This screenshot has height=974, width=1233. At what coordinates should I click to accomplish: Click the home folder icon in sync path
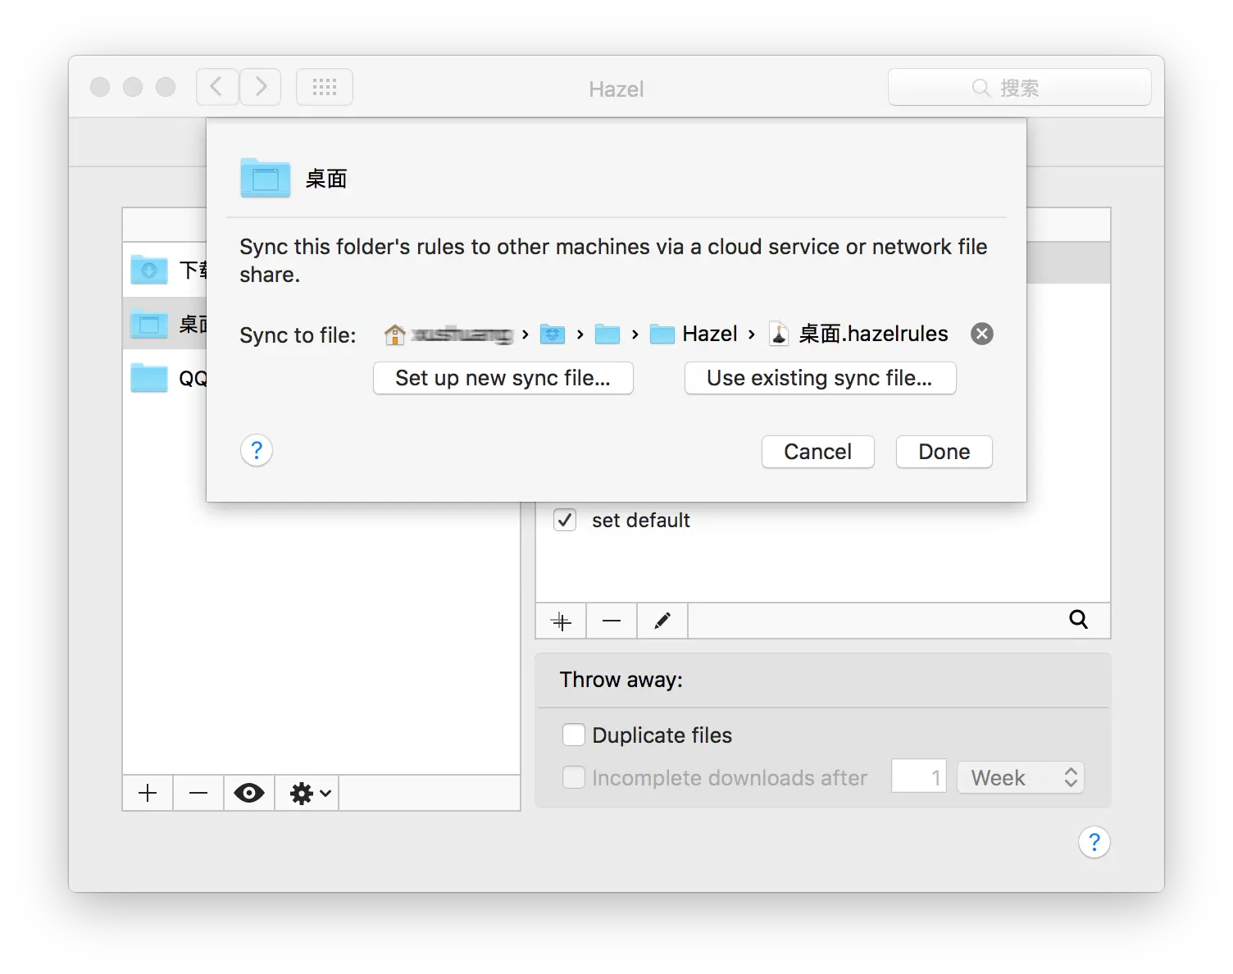coord(394,334)
